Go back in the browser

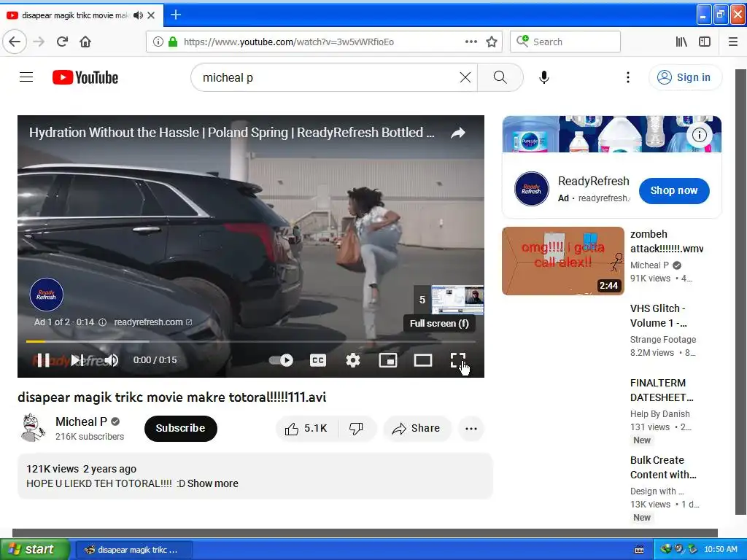tap(15, 42)
